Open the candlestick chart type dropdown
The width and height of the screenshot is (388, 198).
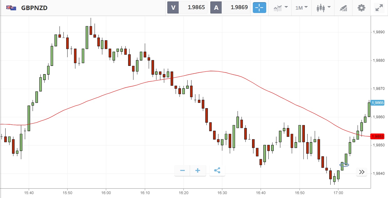323,8
